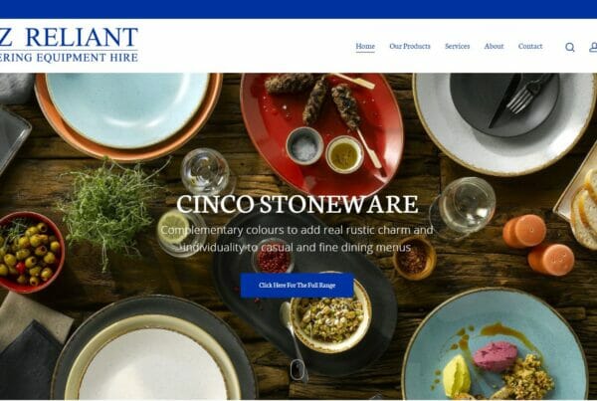Image resolution: width=597 pixels, height=401 pixels.
Task: Open the Our Products menu
Action: [x=410, y=46]
